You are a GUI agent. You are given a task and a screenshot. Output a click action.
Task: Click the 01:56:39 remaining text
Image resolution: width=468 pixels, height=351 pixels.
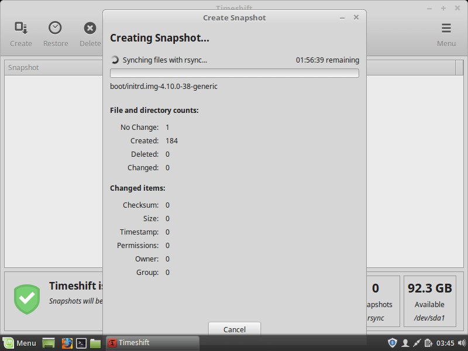(x=328, y=60)
